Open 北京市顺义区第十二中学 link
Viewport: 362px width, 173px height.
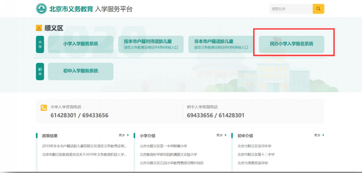[256, 154]
